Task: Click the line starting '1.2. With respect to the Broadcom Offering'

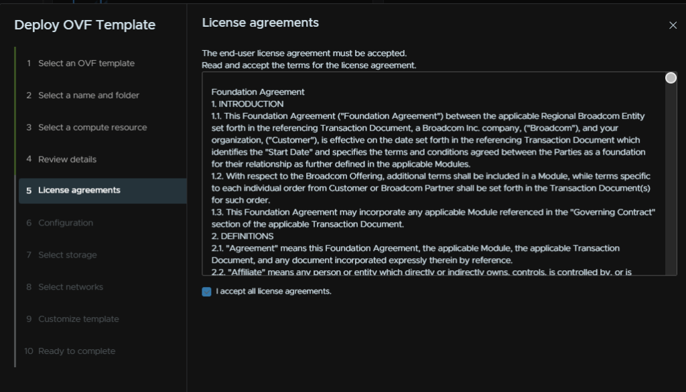Action: pyautogui.click(x=431, y=176)
